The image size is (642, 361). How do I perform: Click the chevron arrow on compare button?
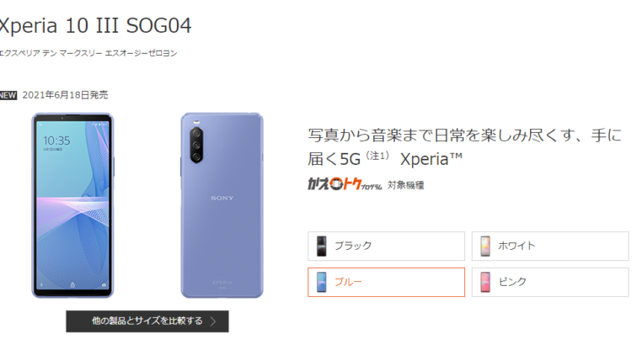(213, 321)
